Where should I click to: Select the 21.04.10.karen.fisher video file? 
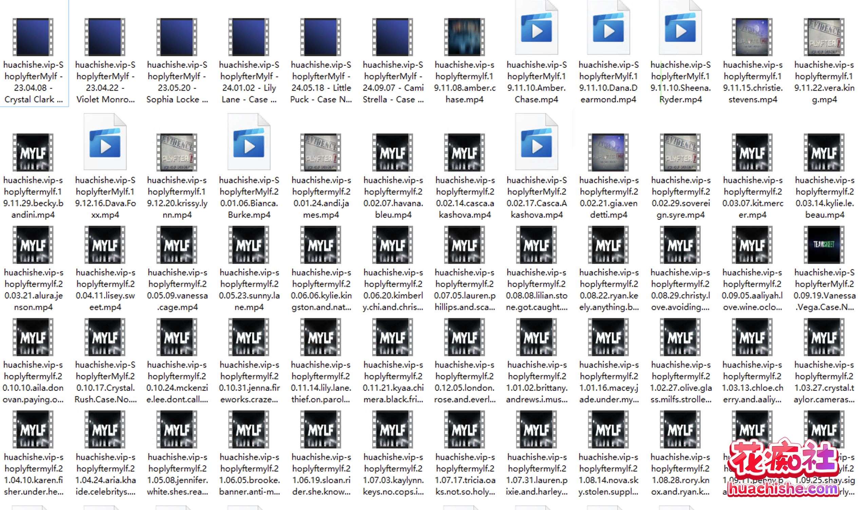click(x=33, y=429)
